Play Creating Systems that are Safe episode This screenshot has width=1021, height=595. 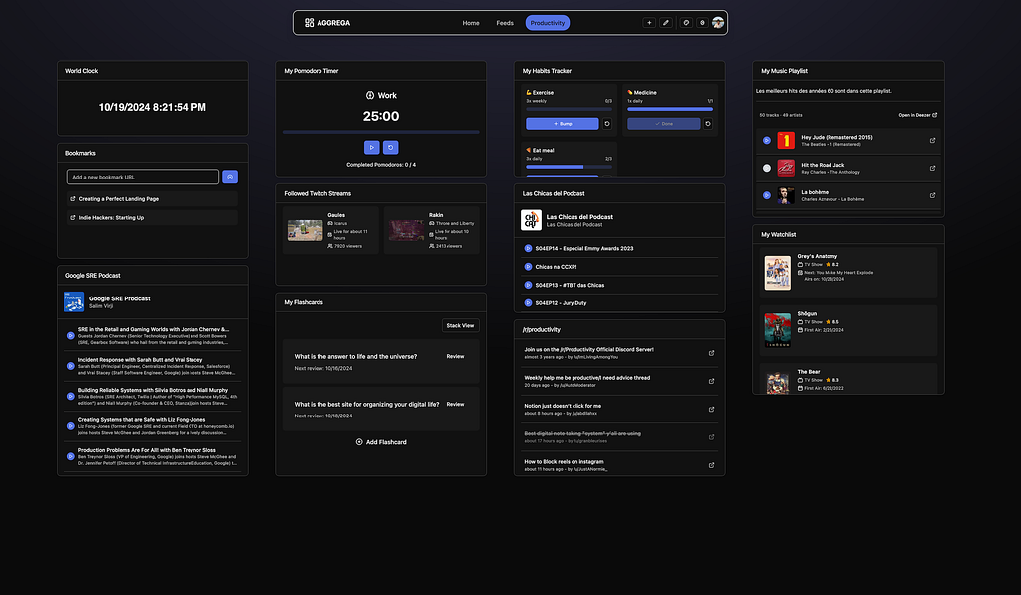pos(71,426)
